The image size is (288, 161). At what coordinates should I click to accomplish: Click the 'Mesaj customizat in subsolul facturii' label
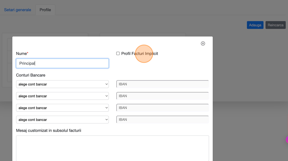49,130
